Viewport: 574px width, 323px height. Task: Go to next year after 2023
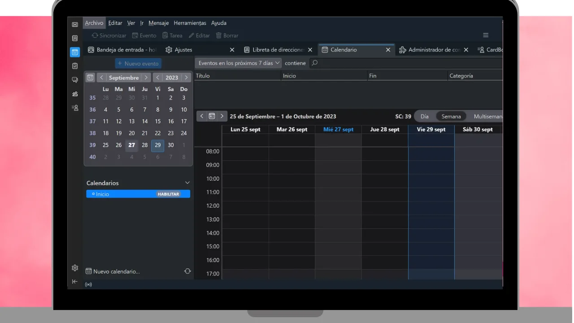(x=186, y=78)
